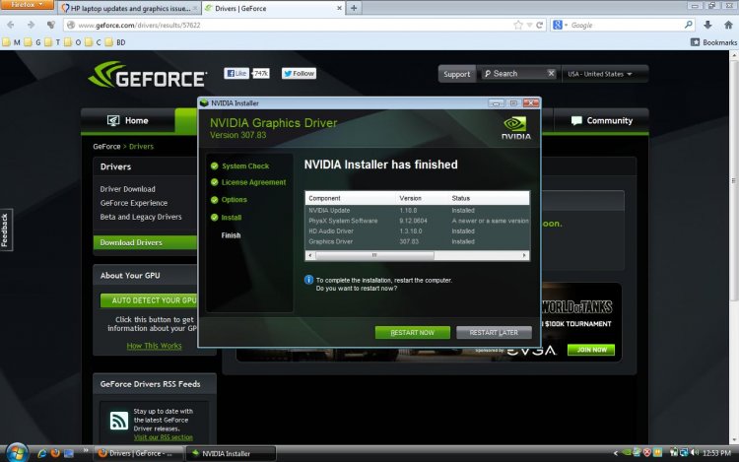Viewport: 739px width, 462px height.
Task: Click Version column header
Action: pos(423,198)
